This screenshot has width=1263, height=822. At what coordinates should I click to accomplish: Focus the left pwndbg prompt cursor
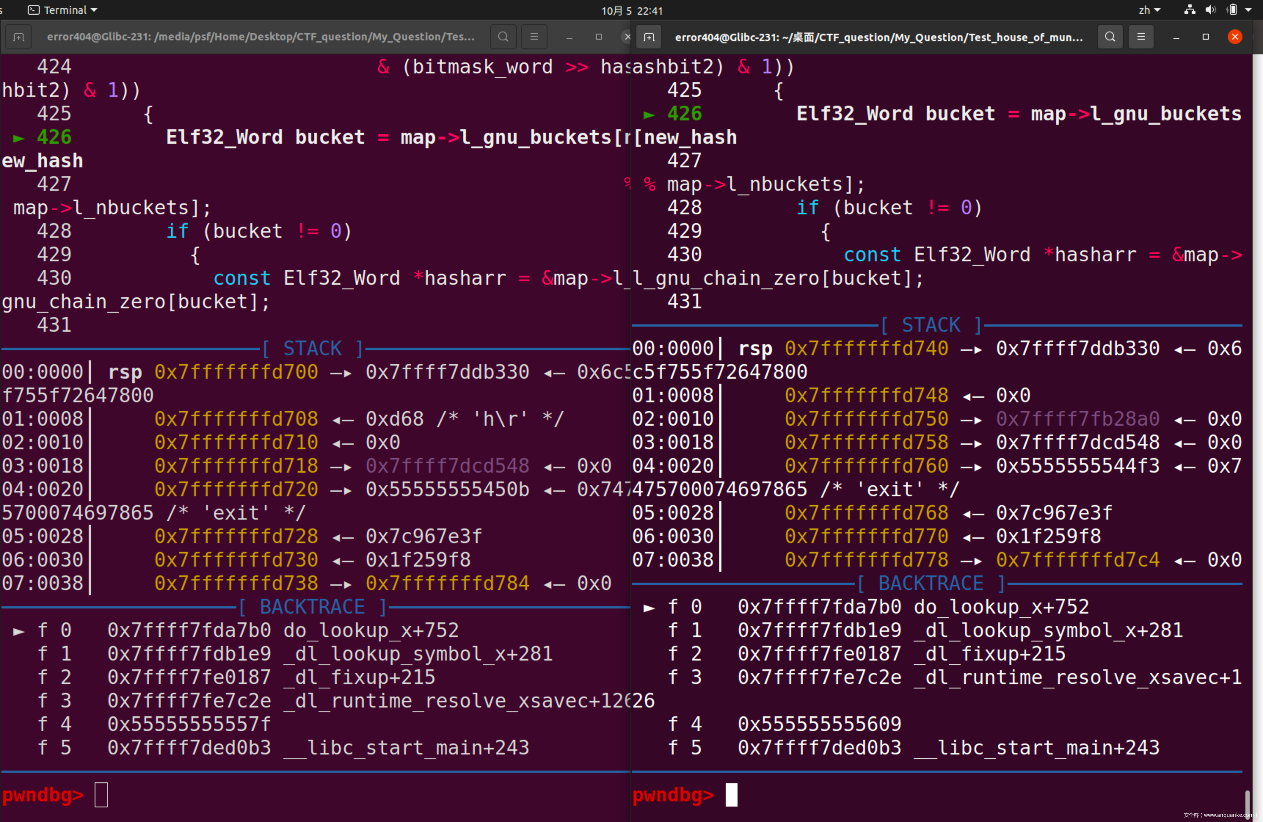click(101, 794)
